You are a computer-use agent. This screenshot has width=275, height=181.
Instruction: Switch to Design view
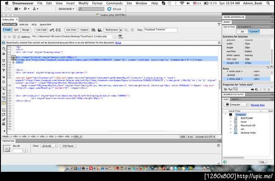click(26, 30)
